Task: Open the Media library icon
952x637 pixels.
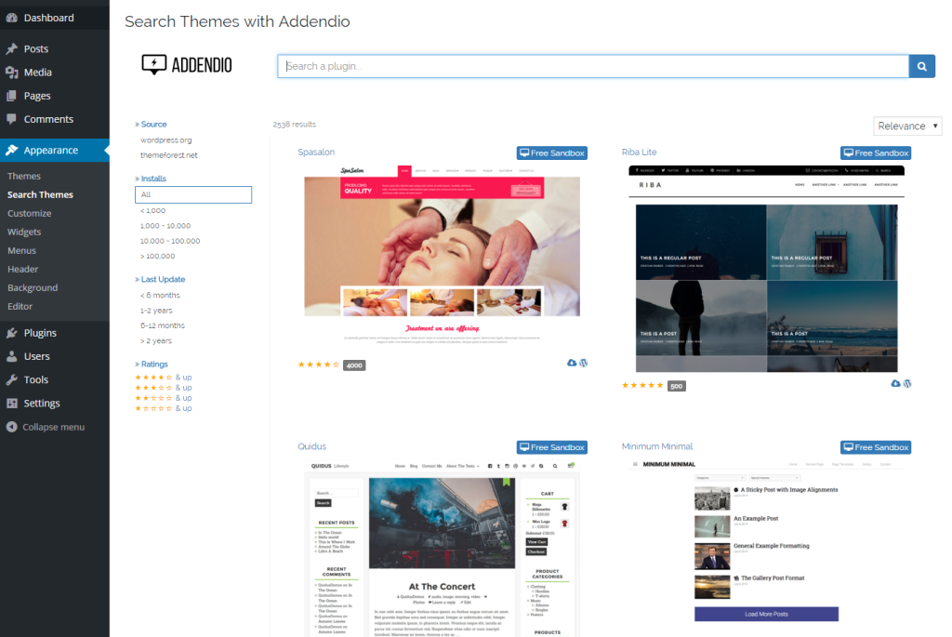Action: coord(13,72)
